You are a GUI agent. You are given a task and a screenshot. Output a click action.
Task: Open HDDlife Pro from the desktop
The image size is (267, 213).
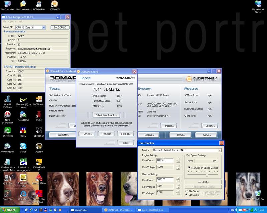(39, 4)
